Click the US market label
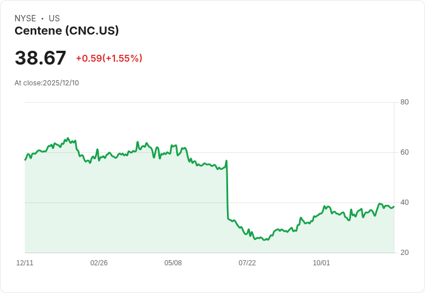 pyautogui.click(x=54, y=18)
